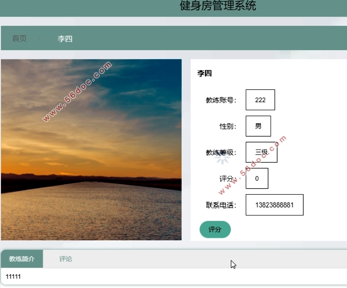The height and width of the screenshot is (288, 347).
Task: Switch to the 评论 tab
Action: click(66, 259)
